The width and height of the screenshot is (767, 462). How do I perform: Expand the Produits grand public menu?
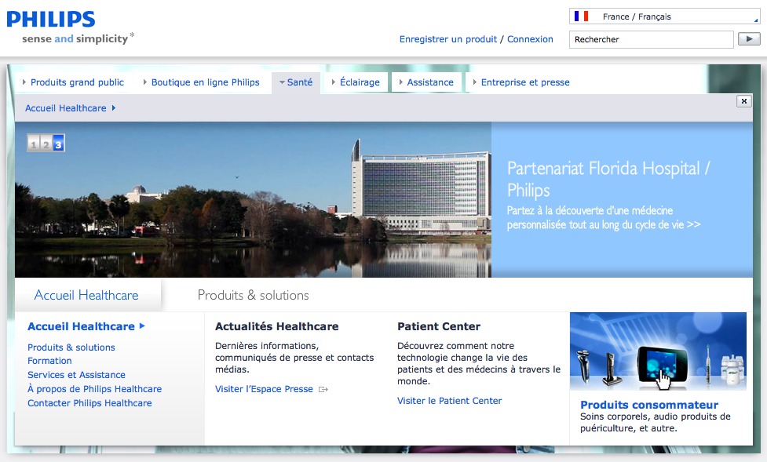(x=73, y=82)
